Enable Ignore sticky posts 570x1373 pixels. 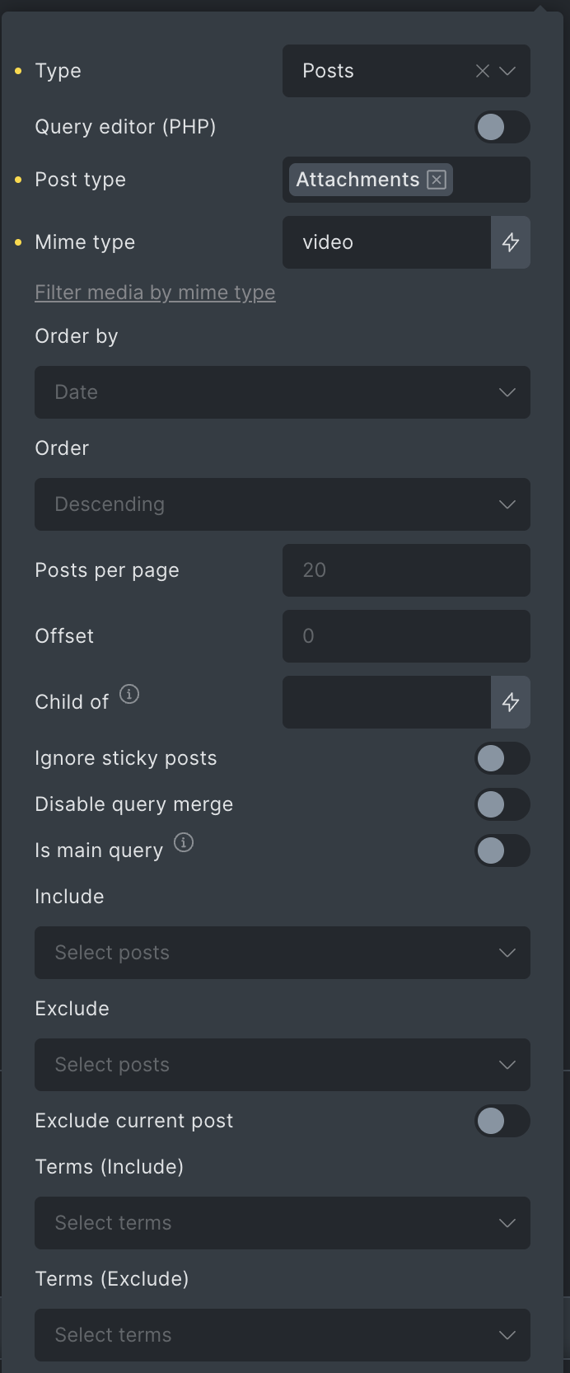pos(502,758)
